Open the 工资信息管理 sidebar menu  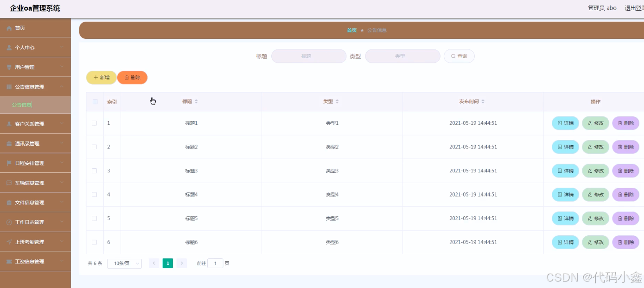point(35,262)
